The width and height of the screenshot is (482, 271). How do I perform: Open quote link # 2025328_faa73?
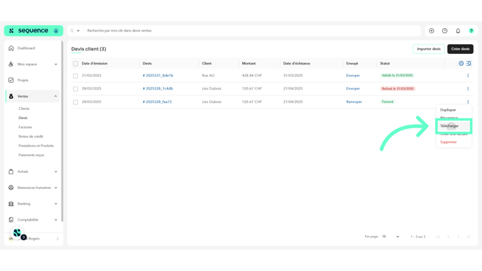[157, 102]
